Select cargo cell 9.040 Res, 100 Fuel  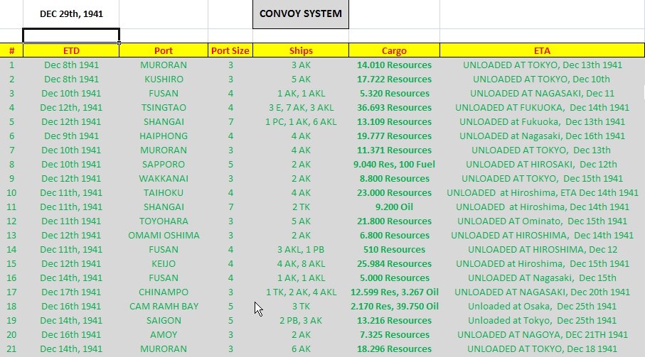click(394, 164)
